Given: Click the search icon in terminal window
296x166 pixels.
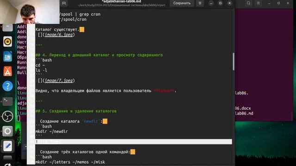Looking at the screenshot, I should (248, 3).
